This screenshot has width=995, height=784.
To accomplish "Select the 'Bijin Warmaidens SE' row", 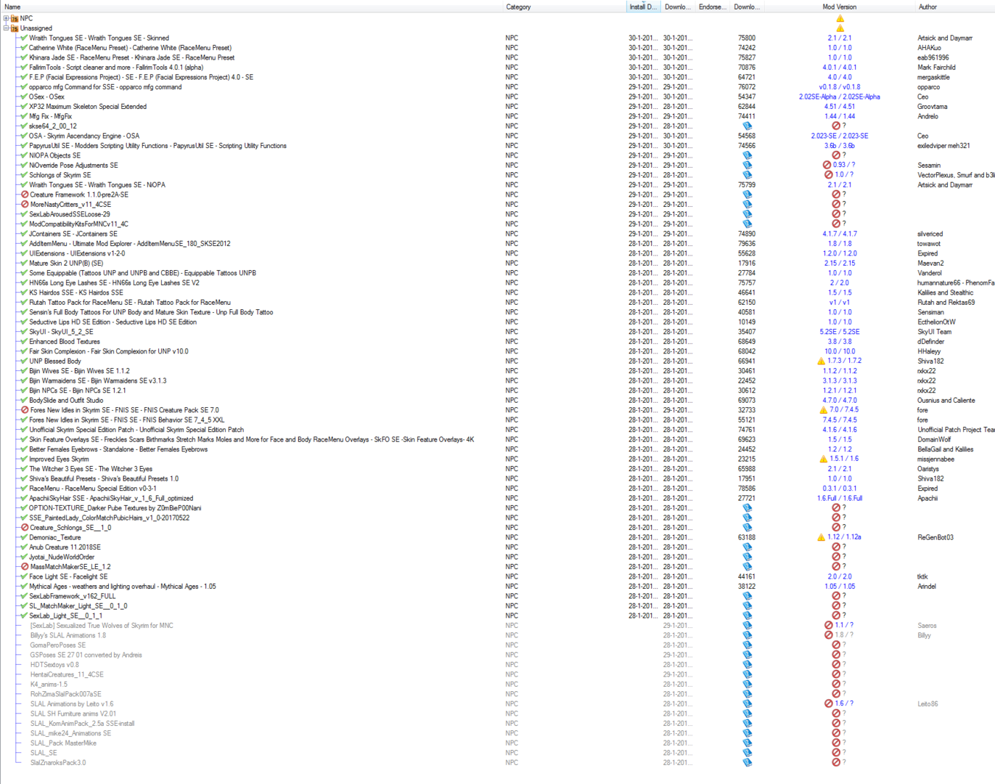I will (x=497, y=380).
